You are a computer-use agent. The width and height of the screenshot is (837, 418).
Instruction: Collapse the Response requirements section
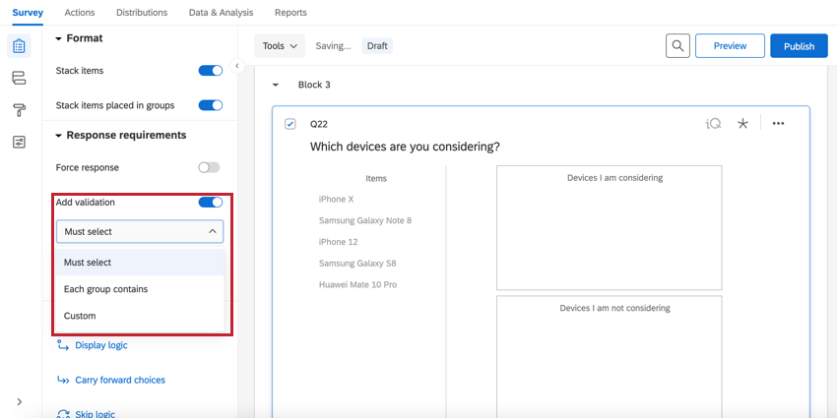click(x=59, y=136)
